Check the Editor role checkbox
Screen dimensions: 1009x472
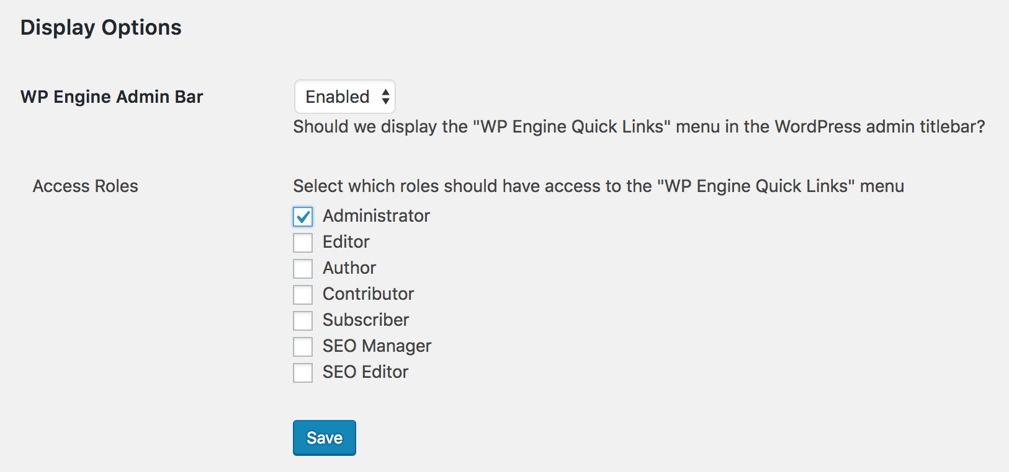tap(303, 242)
